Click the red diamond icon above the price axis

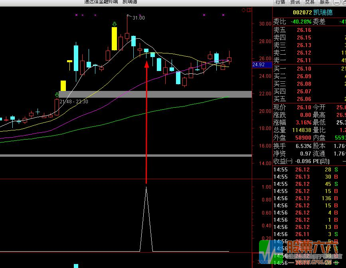point(243,10)
